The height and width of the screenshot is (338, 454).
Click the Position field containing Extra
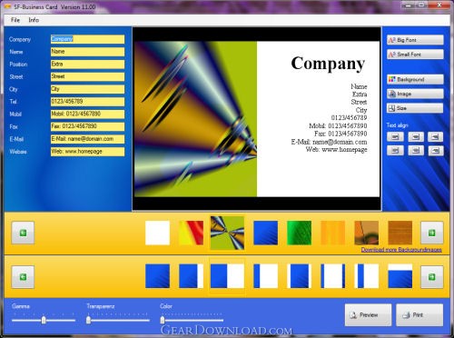coord(87,65)
